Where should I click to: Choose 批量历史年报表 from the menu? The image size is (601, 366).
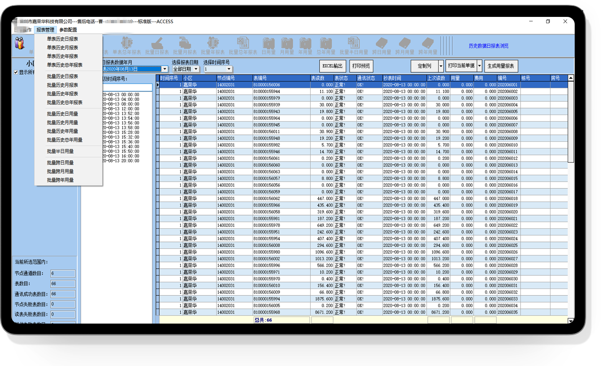tap(62, 94)
